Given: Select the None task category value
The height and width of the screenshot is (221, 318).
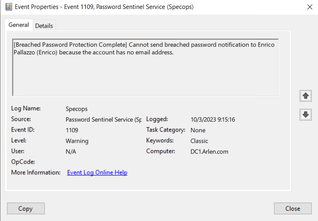Looking at the screenshot, I should coord(198,130).
